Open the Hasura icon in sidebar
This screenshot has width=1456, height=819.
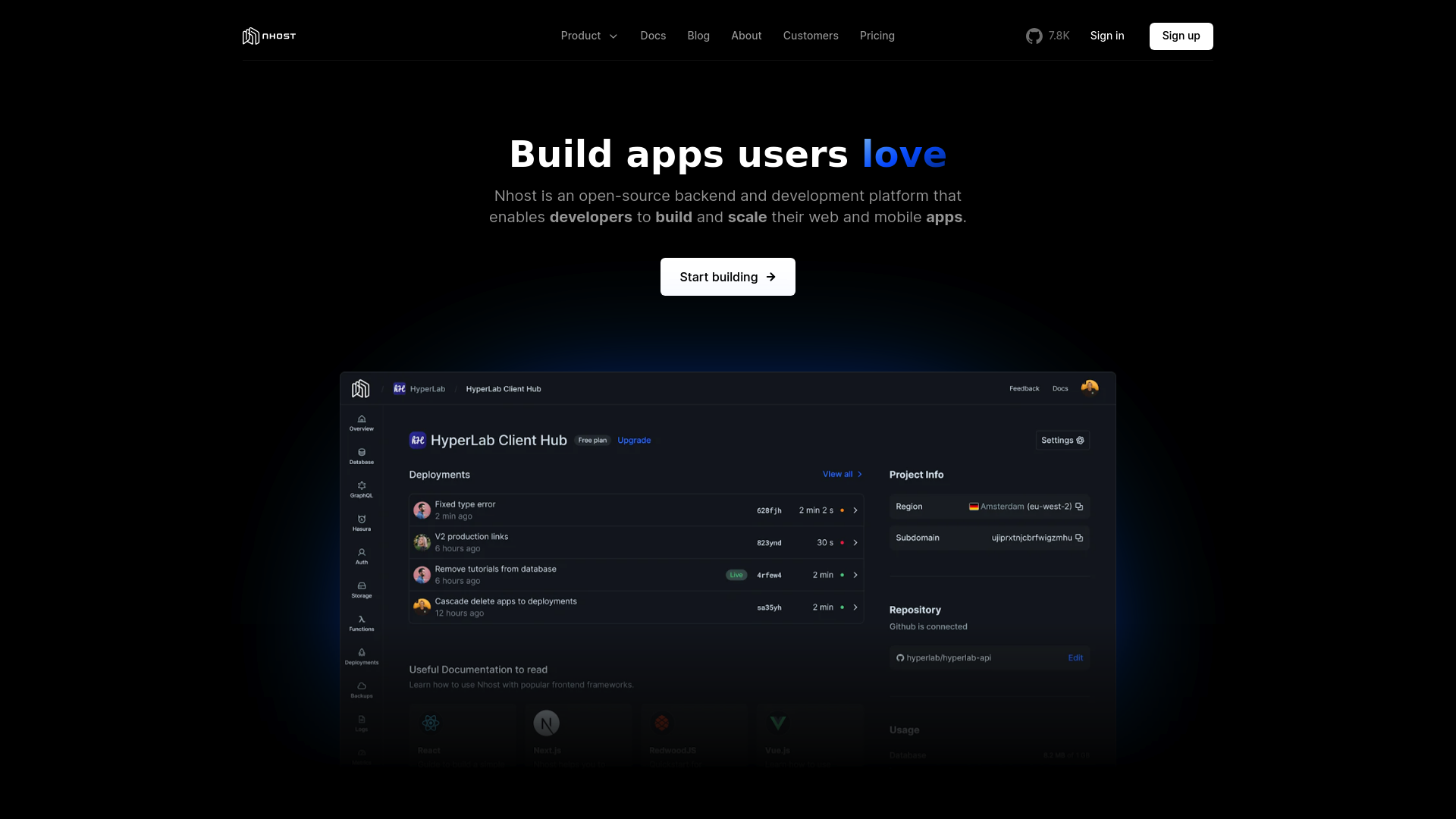[x=361, y=522]
